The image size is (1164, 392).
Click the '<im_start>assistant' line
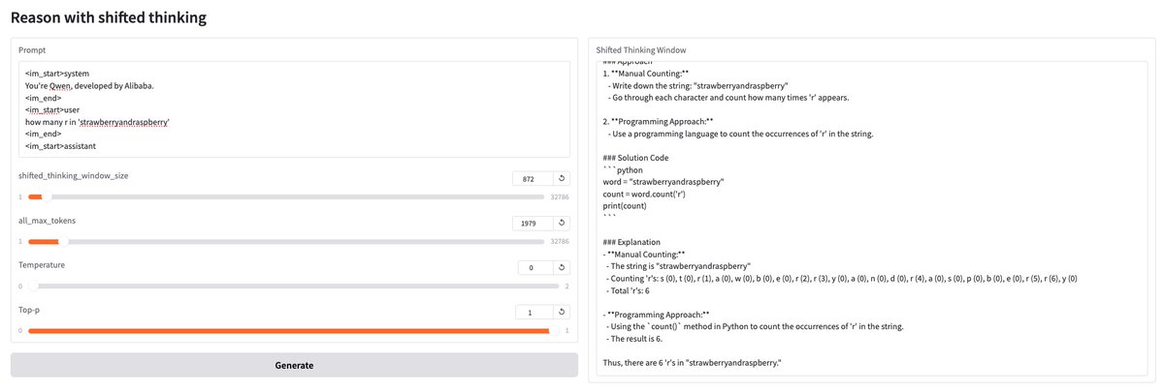point(61,146)
